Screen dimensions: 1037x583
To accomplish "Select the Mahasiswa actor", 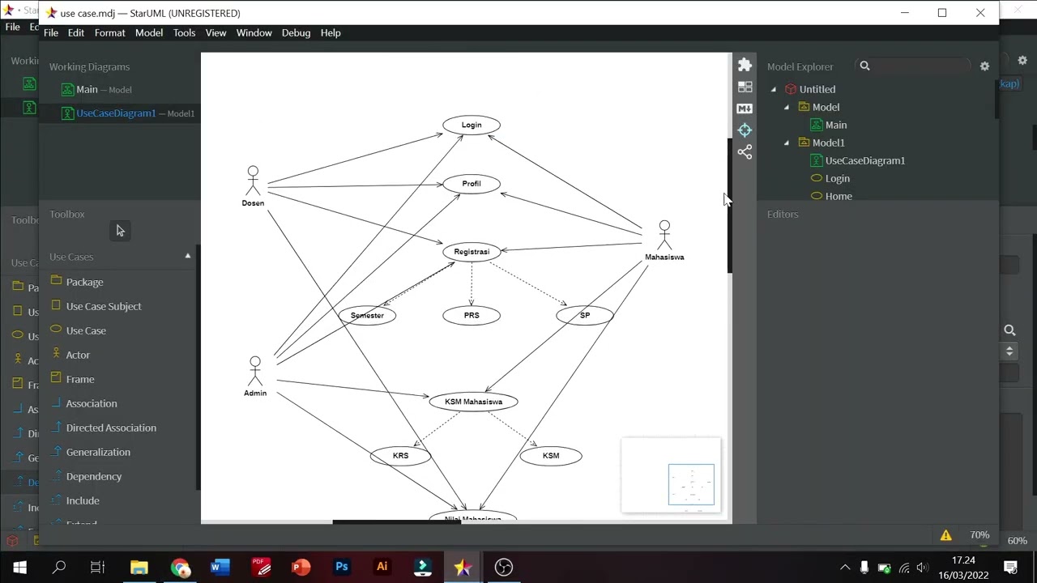I will click(664, 240).
